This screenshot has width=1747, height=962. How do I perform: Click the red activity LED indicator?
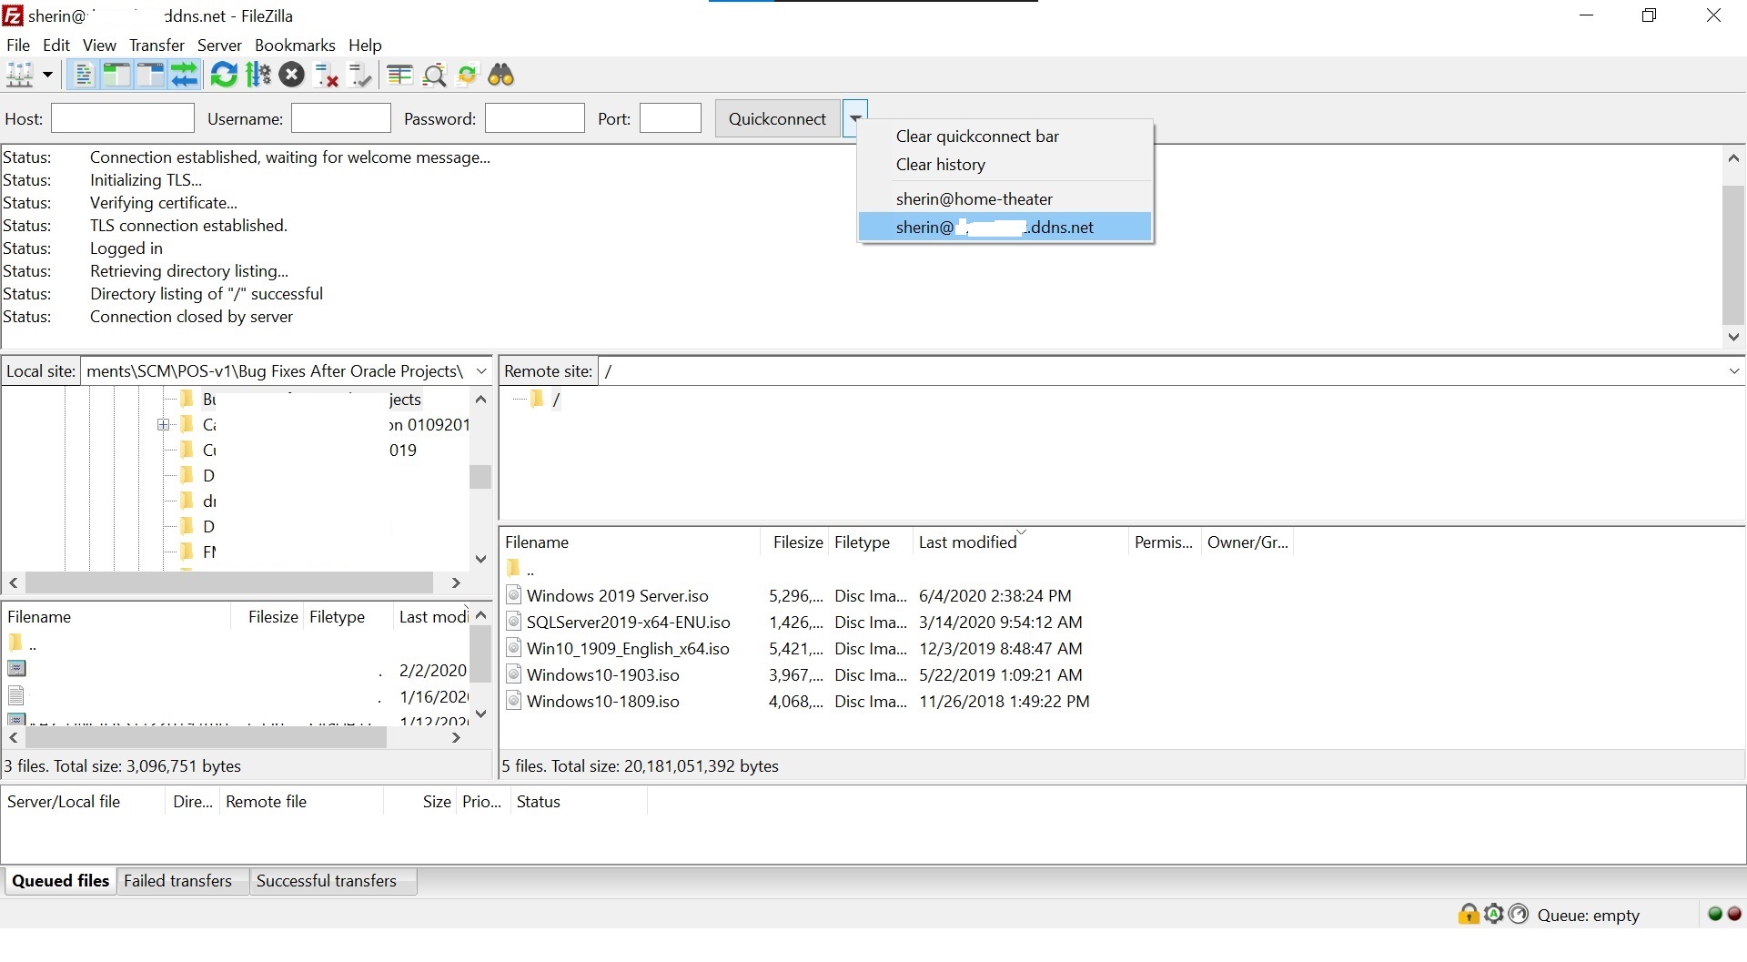[1734, 914]
